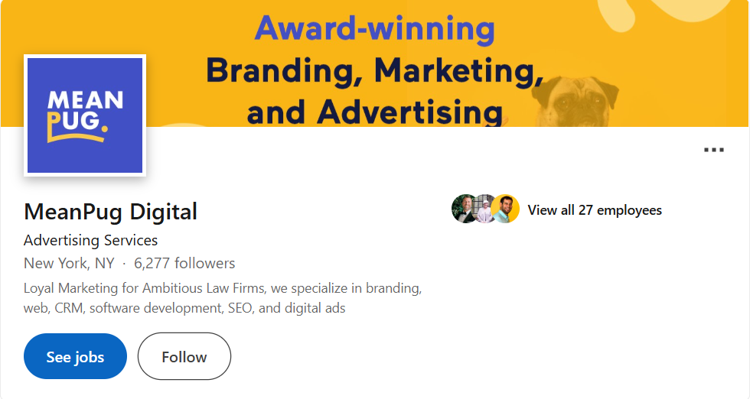Click the New York, NY location
Image resolution: width=750 pixels, height=399 pixels.
click(x=69, y=264)
